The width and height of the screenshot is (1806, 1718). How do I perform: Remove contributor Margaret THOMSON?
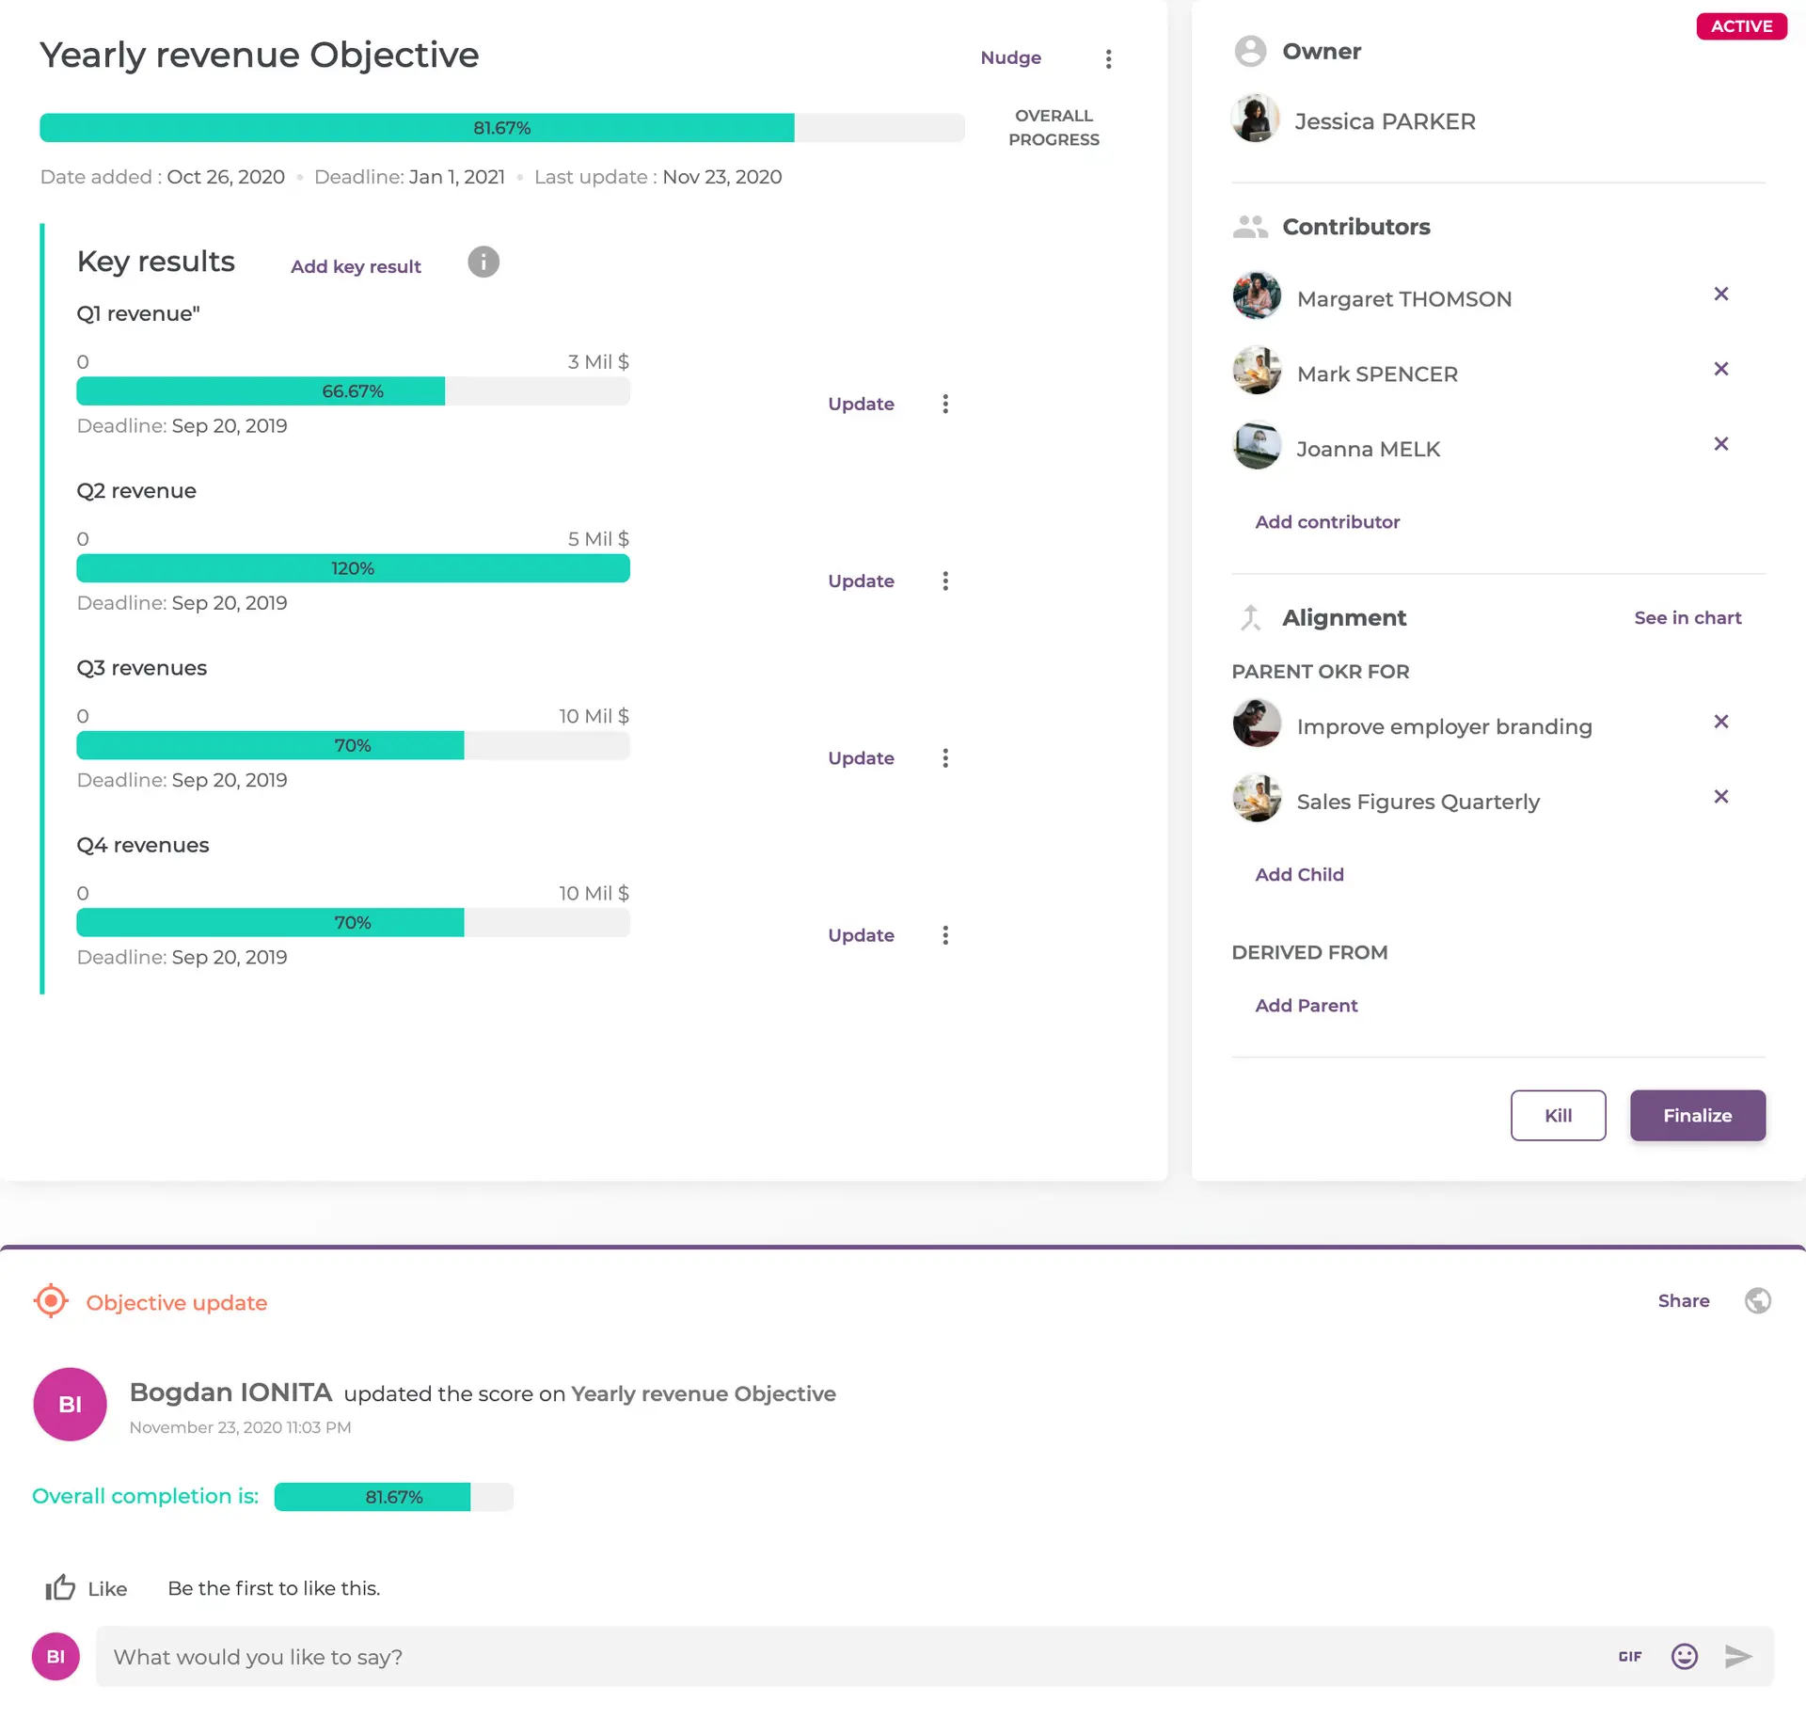point(1720,294)
